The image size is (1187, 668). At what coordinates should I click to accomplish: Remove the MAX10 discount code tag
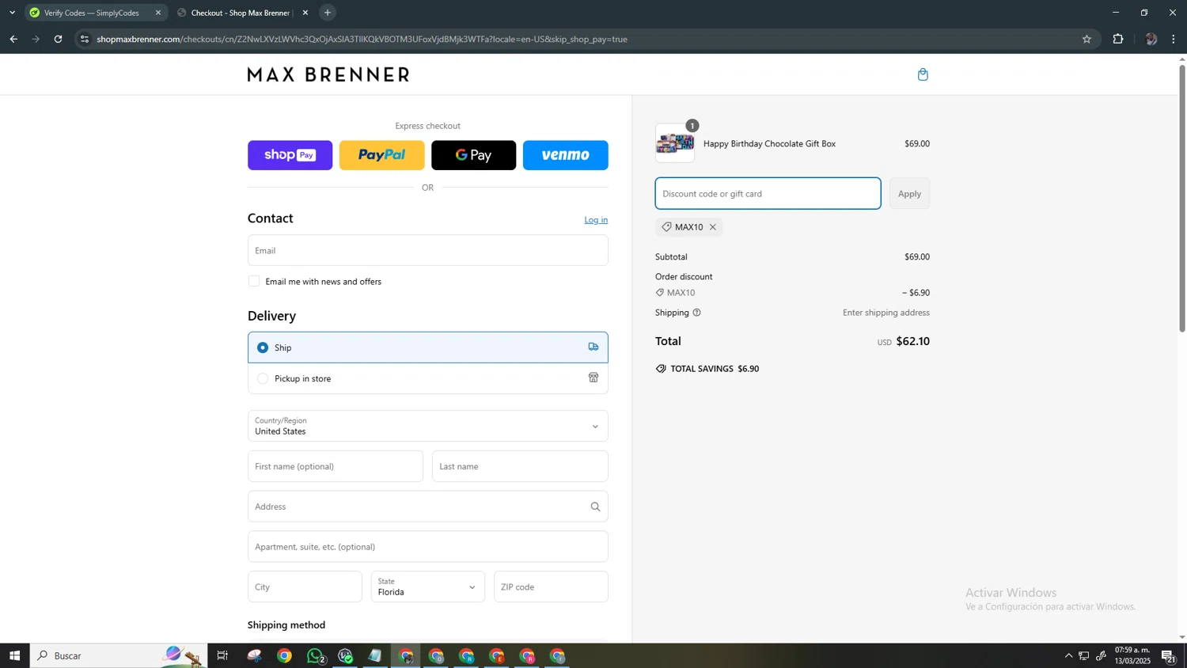tap(713, 227)
